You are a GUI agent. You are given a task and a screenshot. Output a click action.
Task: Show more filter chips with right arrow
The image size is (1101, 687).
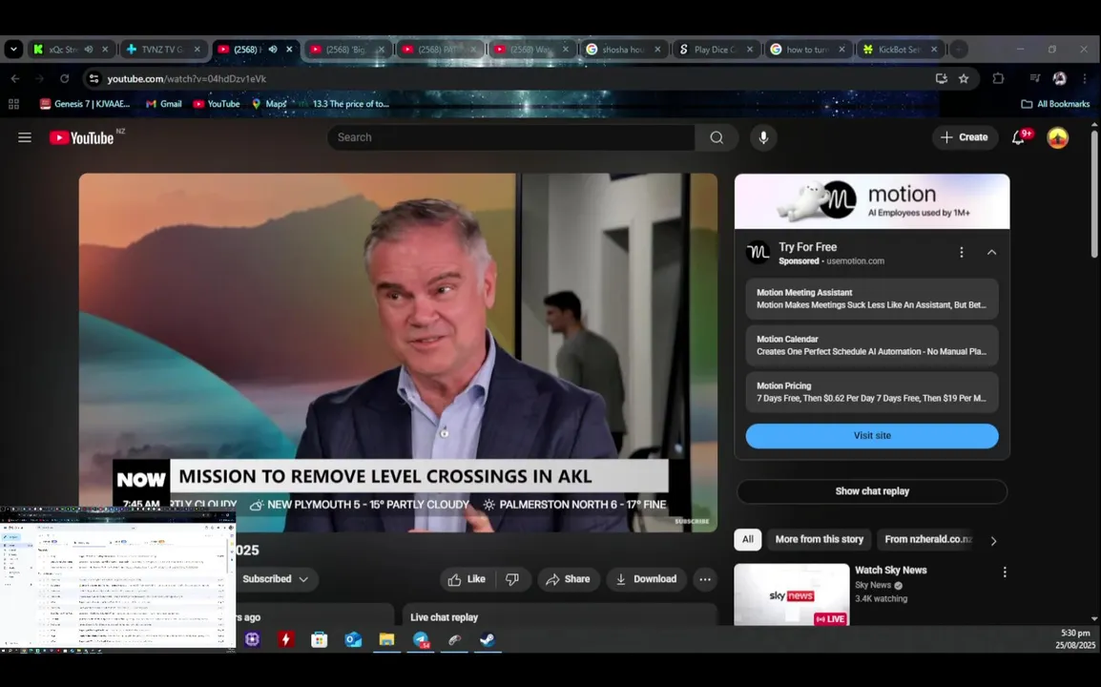pyautogui.click(x=993, y=540)
